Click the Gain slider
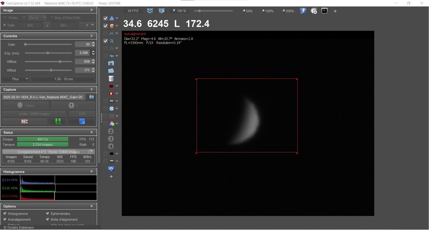Viewport: 429px width, 230px height. [x=48, y=44]
